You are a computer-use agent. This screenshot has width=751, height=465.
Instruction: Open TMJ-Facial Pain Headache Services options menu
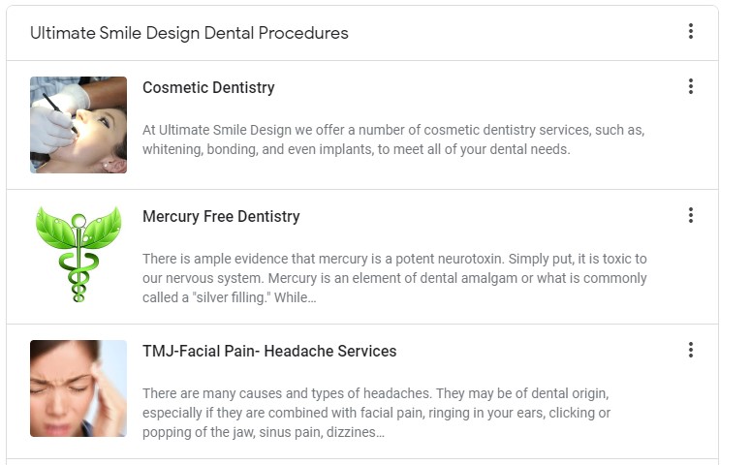coord(690,350)
